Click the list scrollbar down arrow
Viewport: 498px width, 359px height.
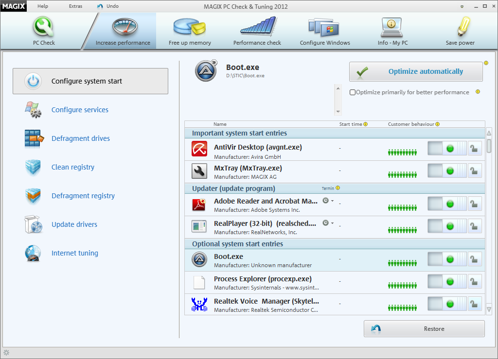click(x=489, y=309)
